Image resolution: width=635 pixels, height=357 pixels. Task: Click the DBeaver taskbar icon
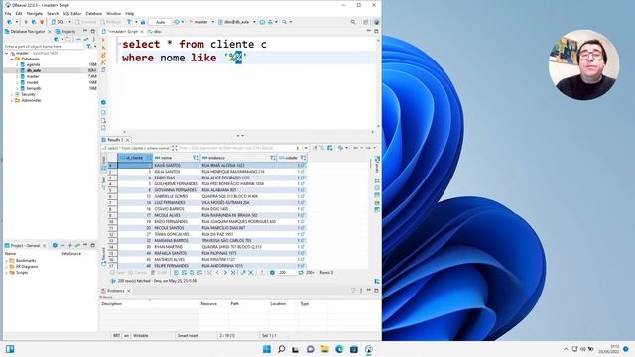368,349
